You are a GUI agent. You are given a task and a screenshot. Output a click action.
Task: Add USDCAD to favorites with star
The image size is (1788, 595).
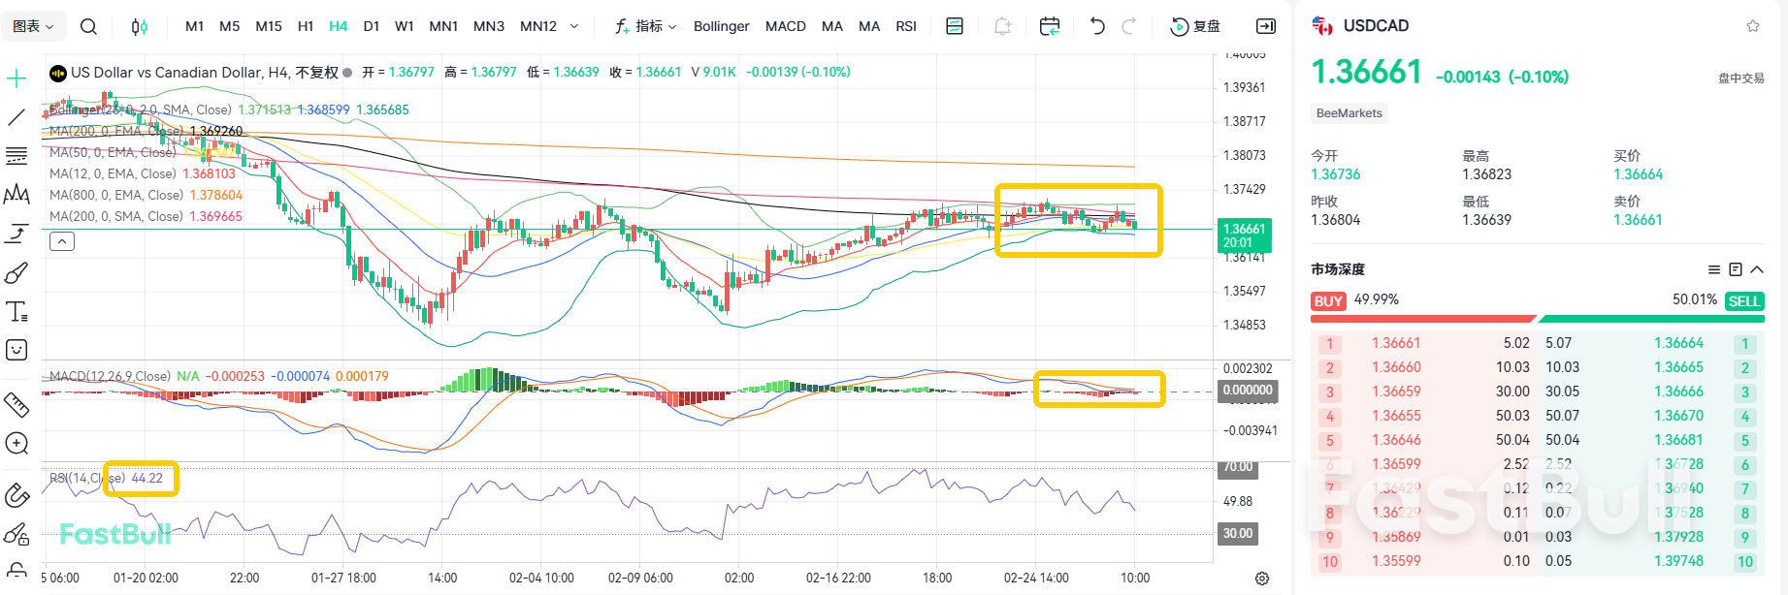1752,26
